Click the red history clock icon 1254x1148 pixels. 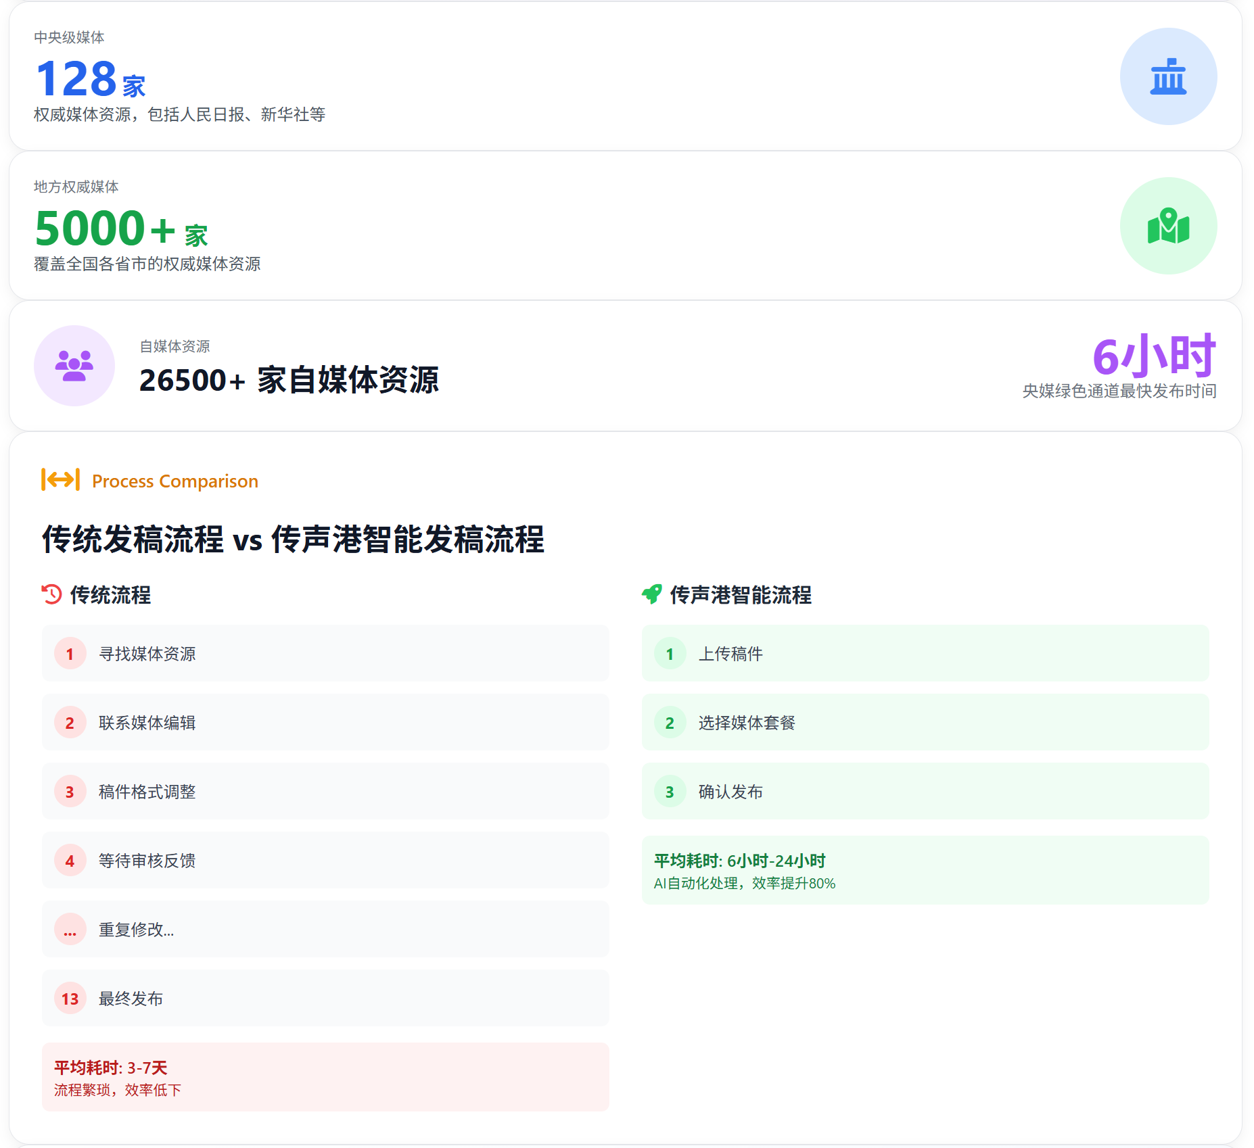click(52, 594)
